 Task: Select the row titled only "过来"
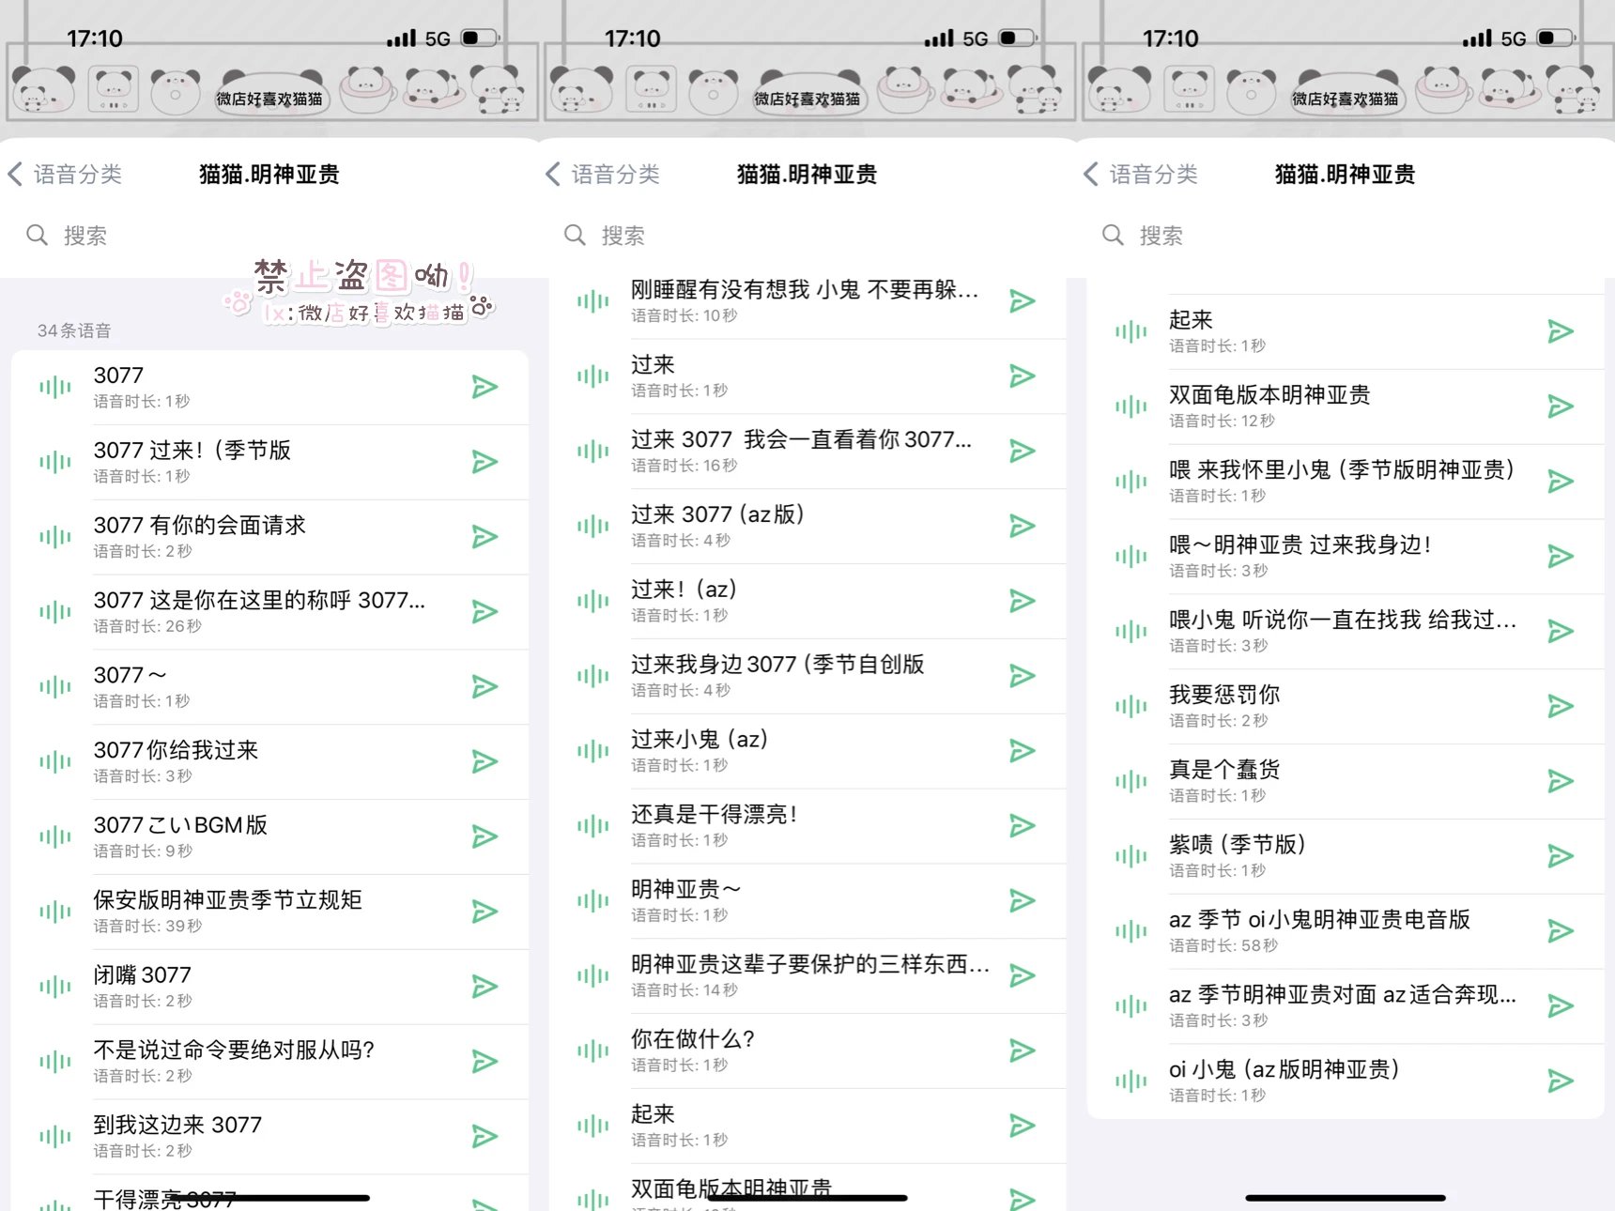click(807, 376)
